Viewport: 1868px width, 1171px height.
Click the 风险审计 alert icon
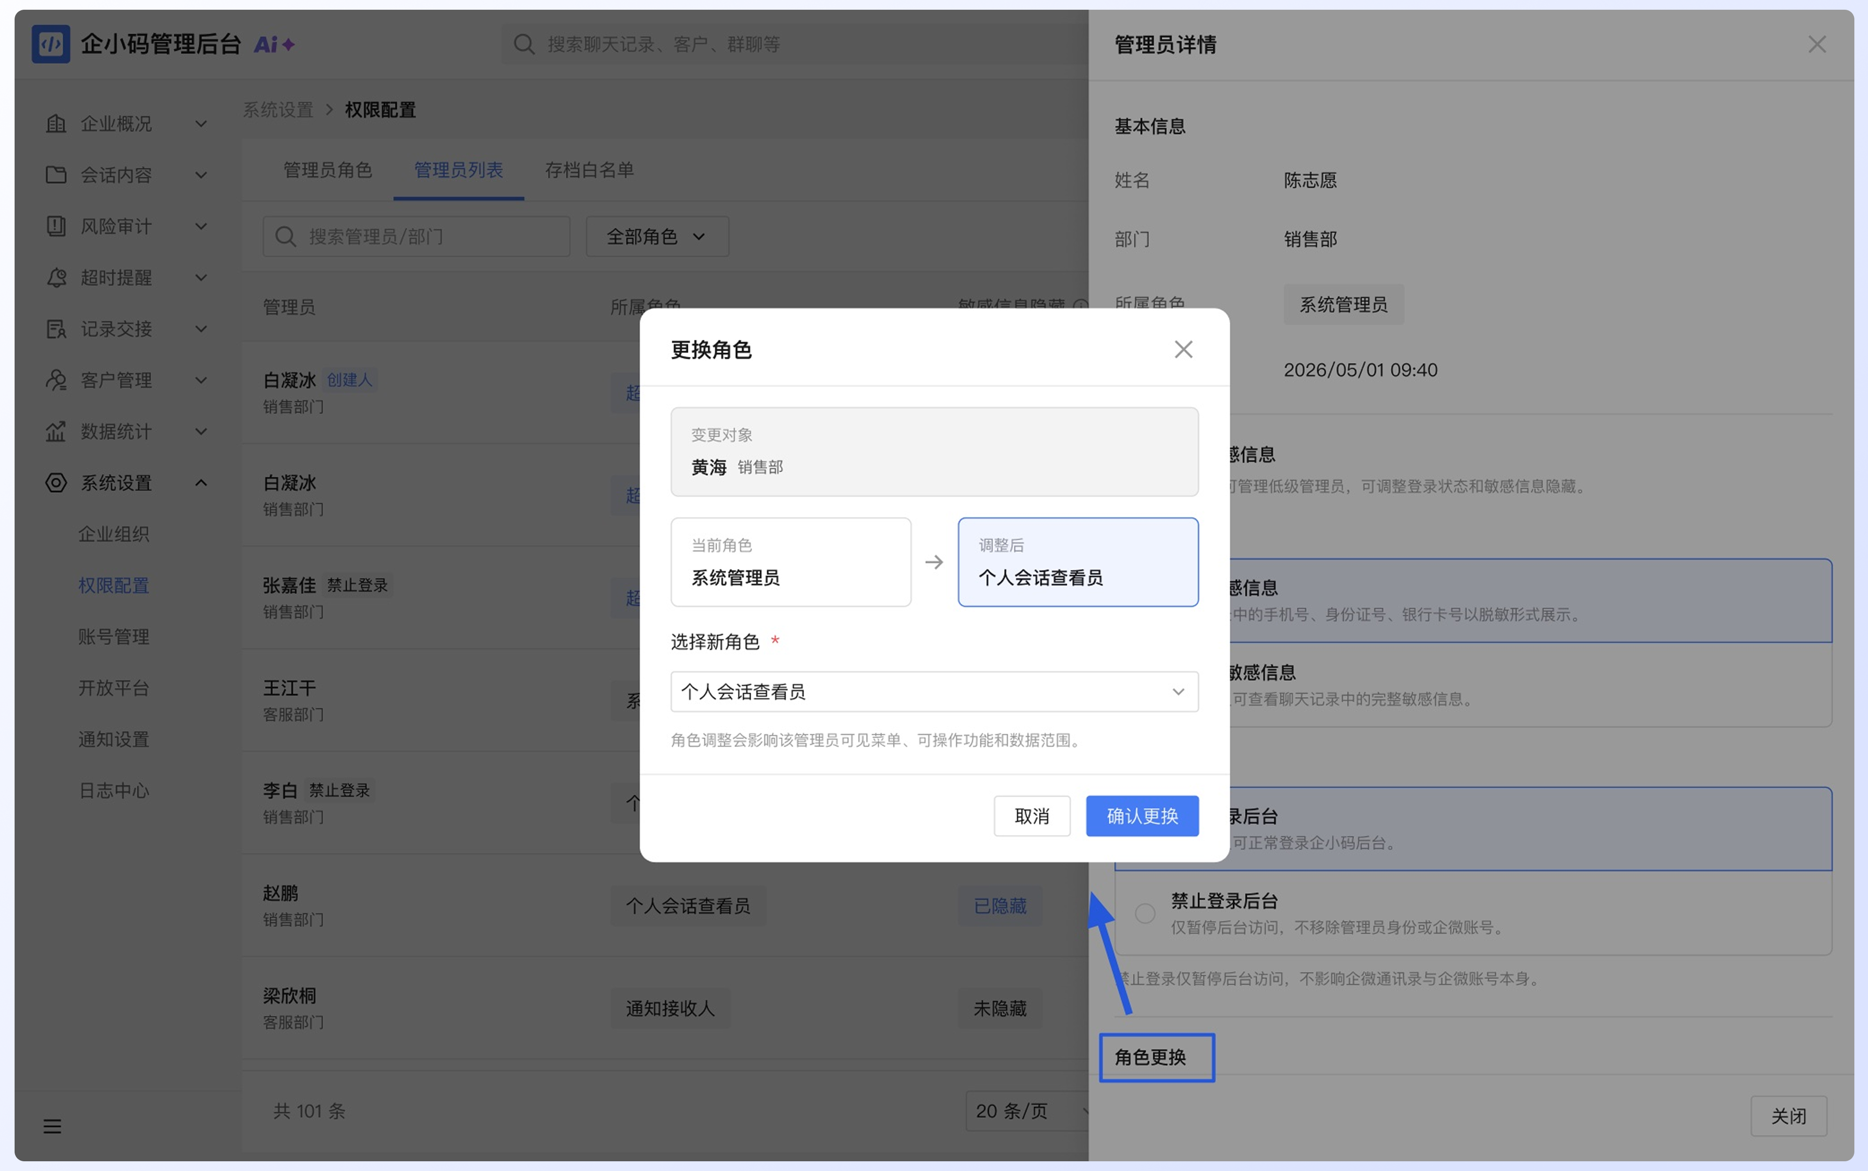56,226
